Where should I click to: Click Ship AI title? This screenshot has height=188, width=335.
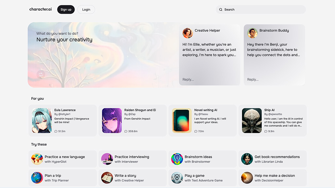coord(270,110)
